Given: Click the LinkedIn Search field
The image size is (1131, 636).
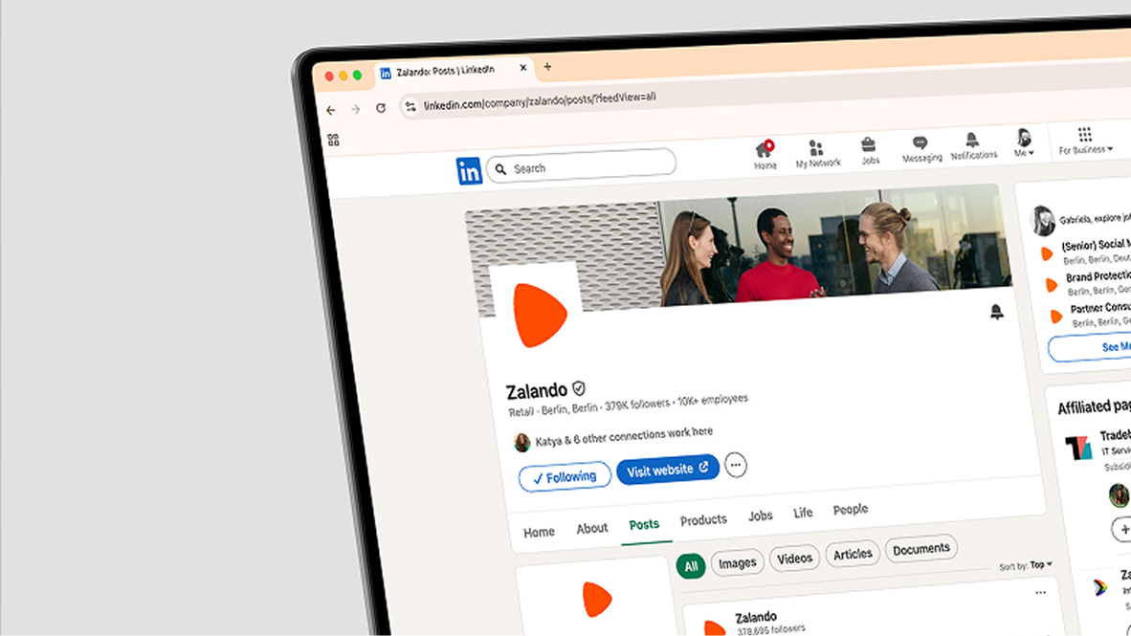Looking at the screenshot, I should click(582, 165).
